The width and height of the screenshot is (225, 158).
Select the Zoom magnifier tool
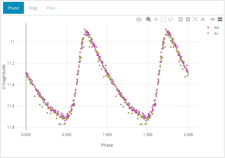pos(148,19)
